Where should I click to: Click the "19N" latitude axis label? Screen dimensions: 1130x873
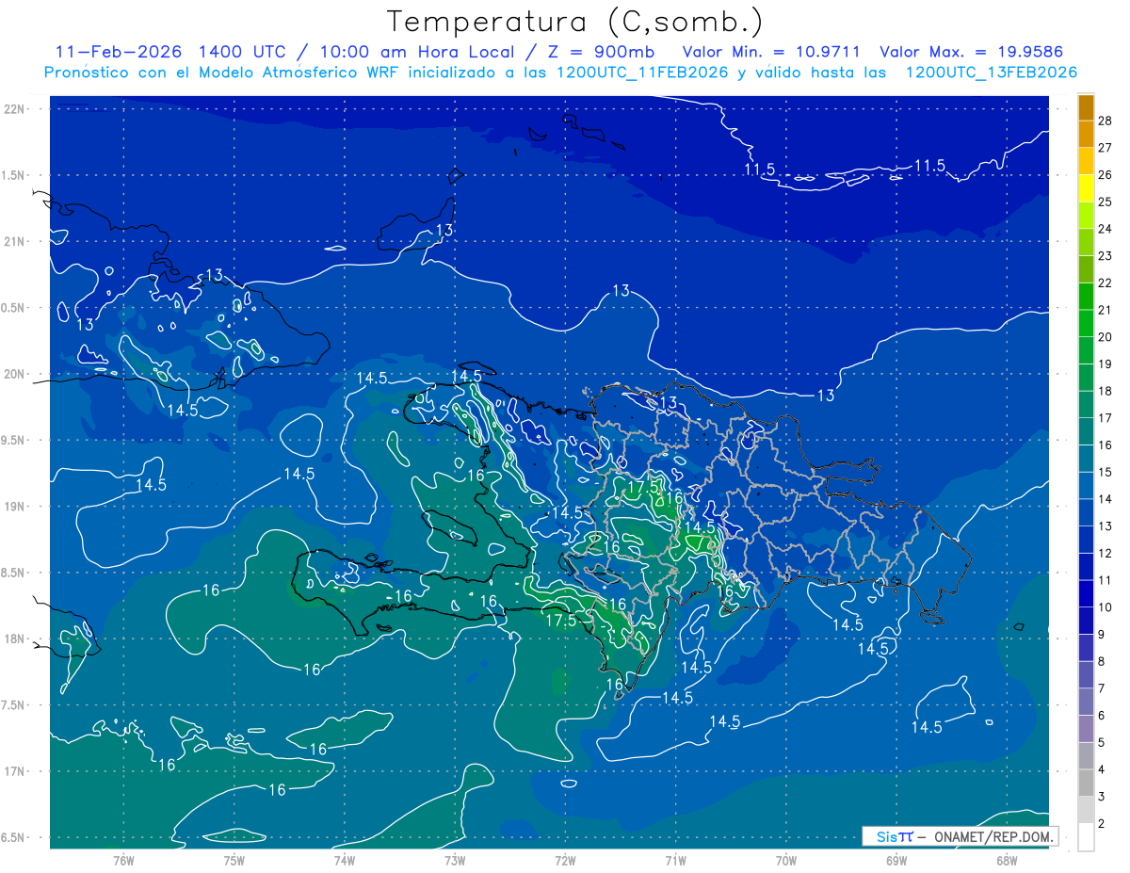16,507
